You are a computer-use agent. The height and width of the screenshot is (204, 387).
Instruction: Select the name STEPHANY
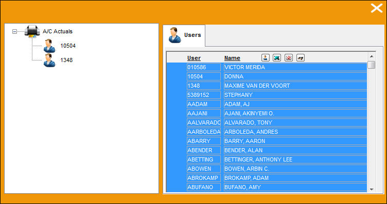295,95
